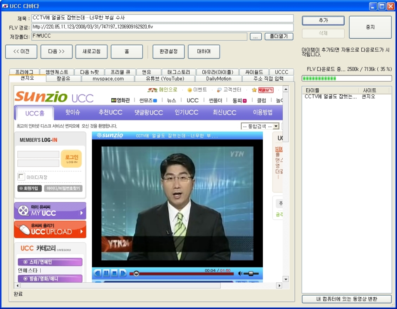Click the 홈 button
Image resolution: width=397 pixels, height=309 pixels.
pyautogui.click(x=127, y=51)
